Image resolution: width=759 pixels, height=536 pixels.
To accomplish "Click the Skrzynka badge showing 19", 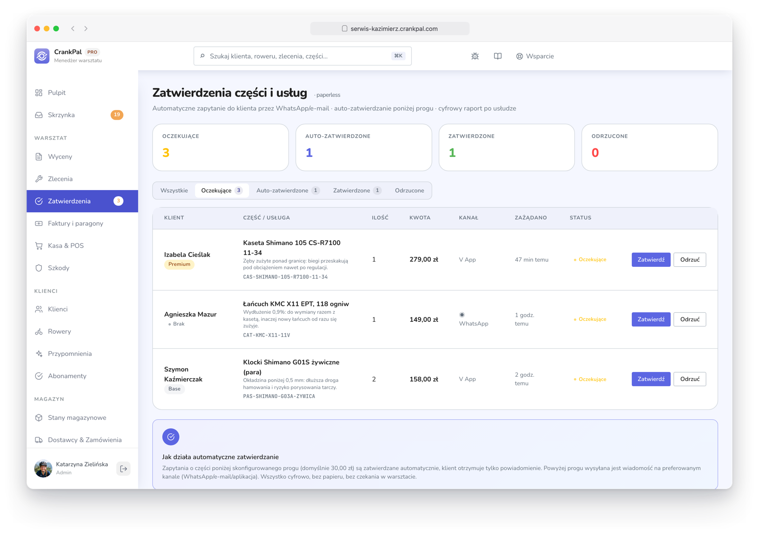I will (x=117, y=115).
